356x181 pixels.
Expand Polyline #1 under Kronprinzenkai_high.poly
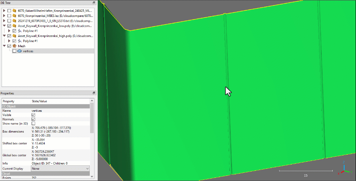9,41
